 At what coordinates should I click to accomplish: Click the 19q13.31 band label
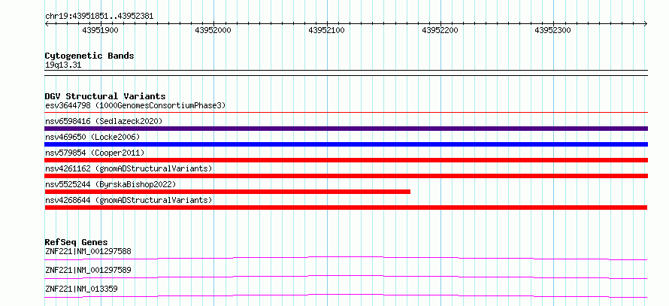pyautogui.click(x=62, y=65)
